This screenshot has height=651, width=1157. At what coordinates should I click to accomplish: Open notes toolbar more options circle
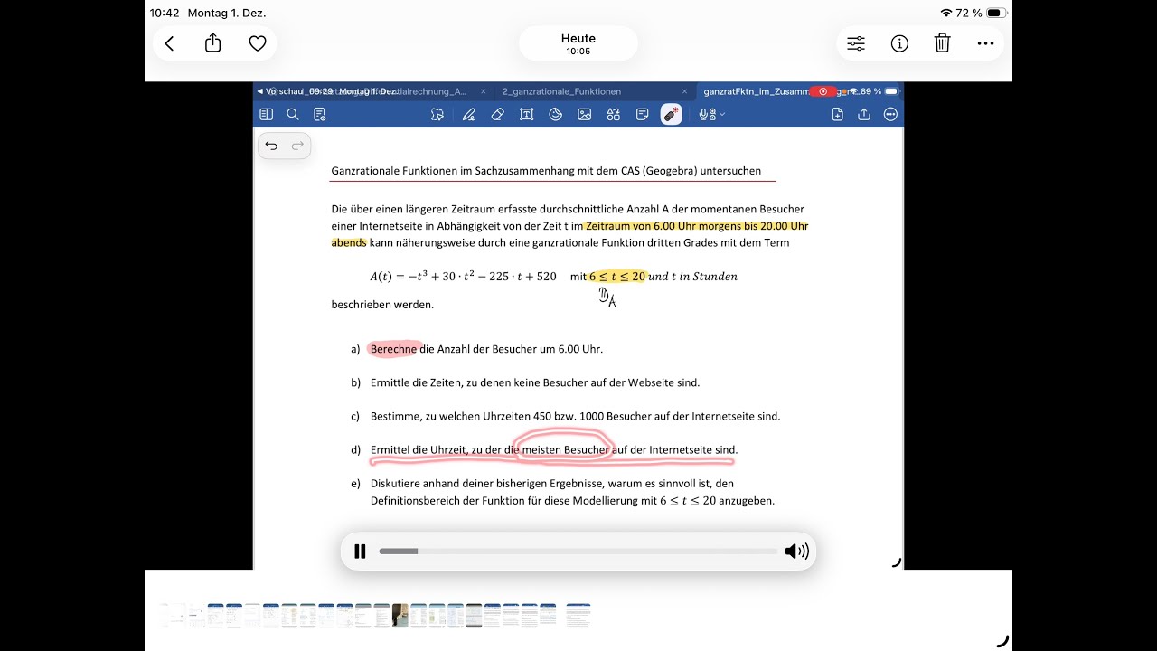890,114
